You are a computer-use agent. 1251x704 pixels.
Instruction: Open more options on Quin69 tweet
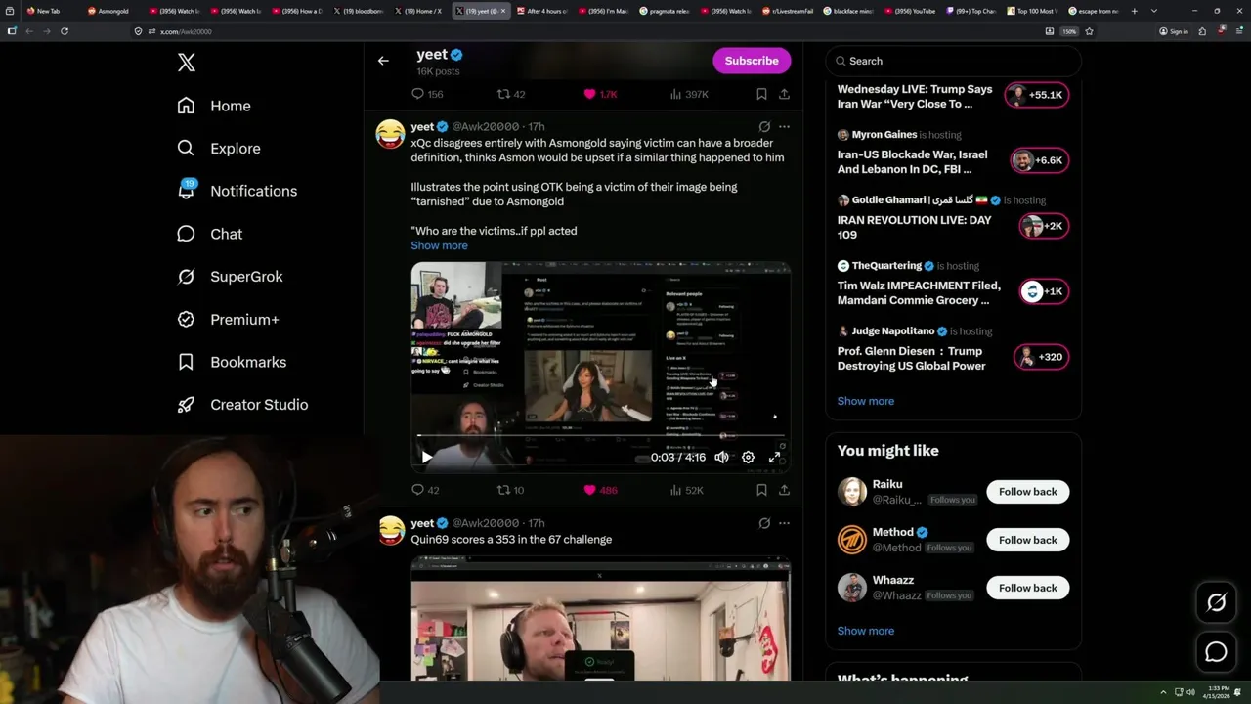784,523
